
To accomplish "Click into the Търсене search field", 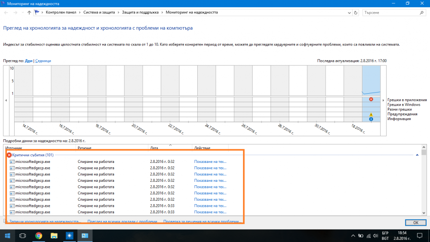I will point(391,12).
